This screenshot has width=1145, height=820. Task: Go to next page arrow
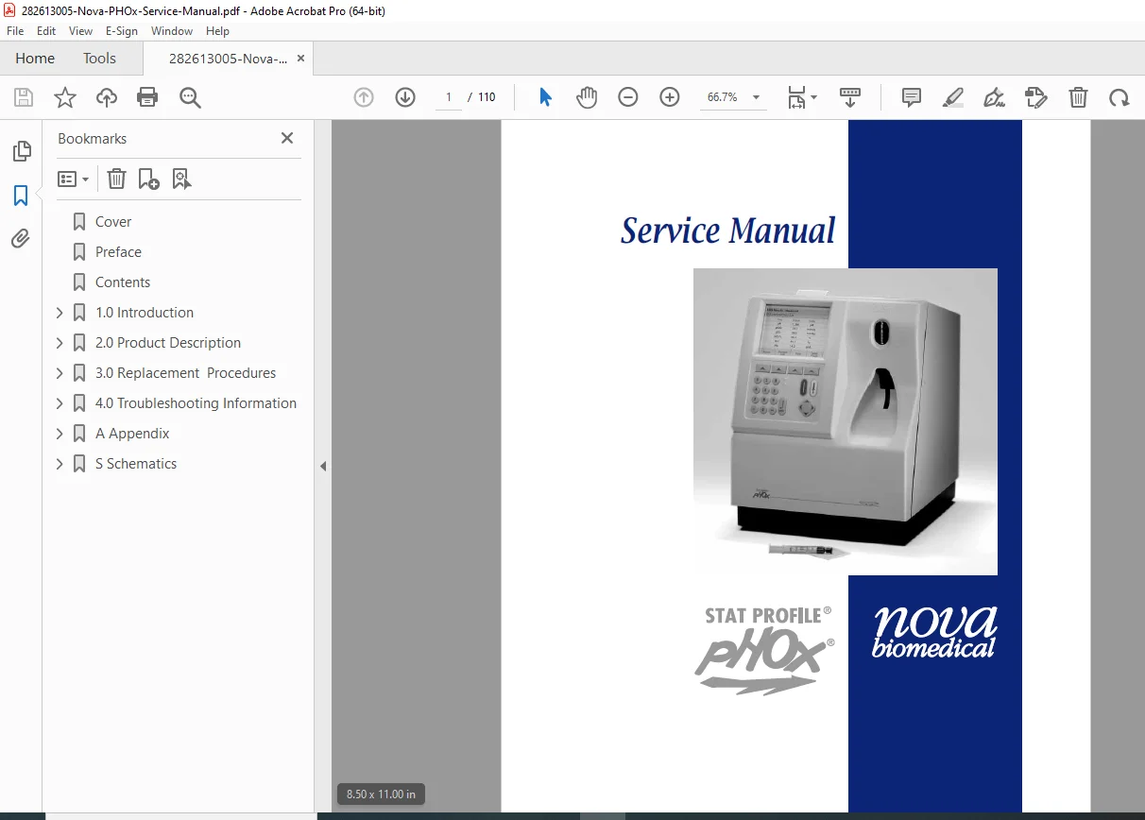coord(405,97)
